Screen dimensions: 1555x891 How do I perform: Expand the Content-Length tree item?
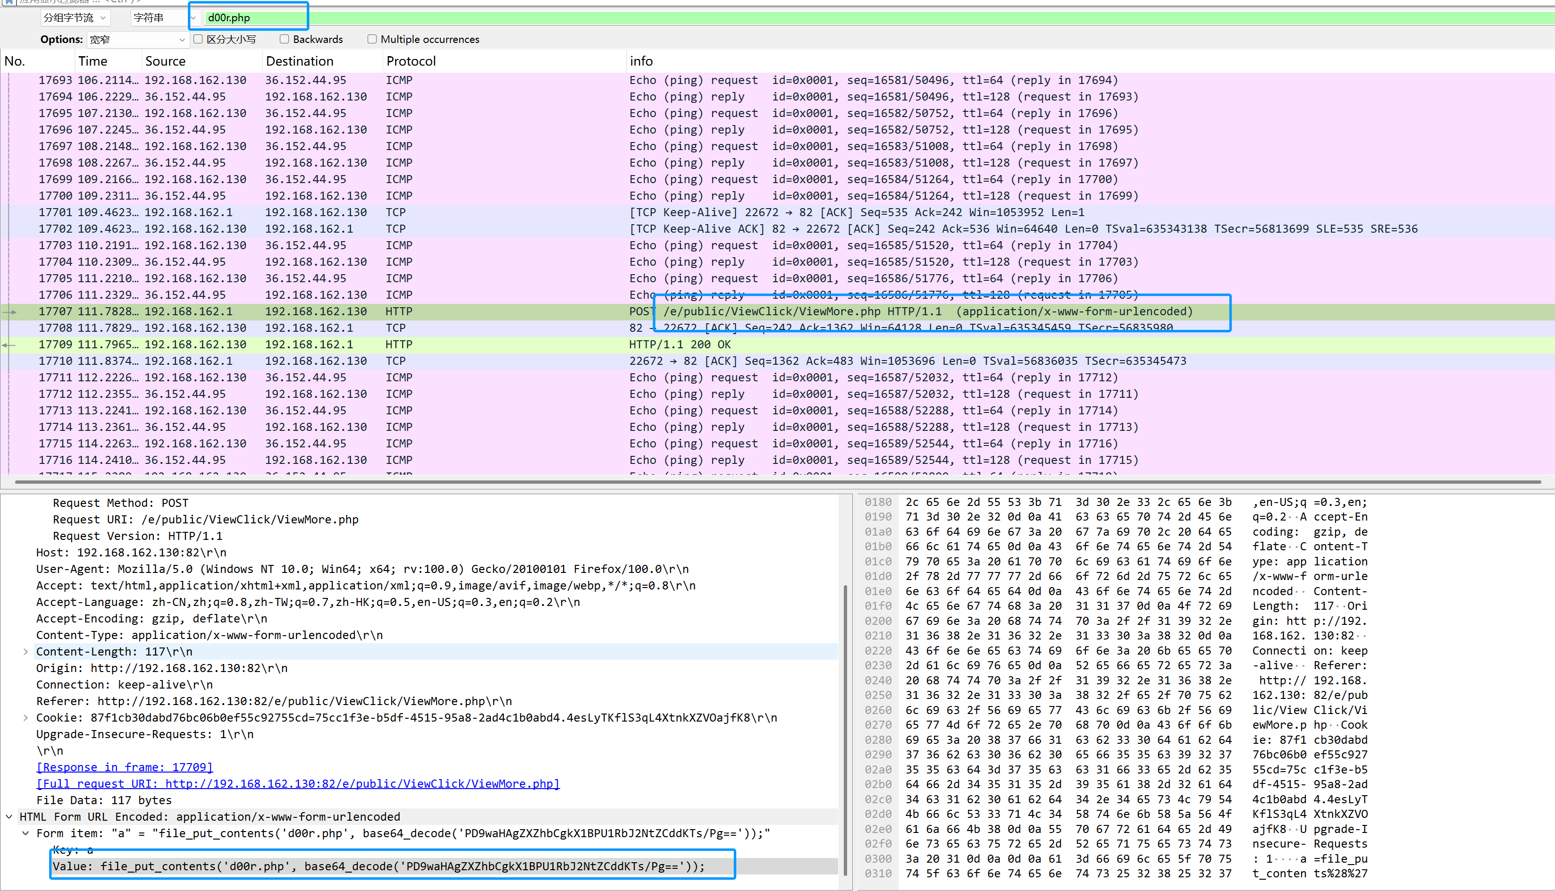[x=25, y=652]
